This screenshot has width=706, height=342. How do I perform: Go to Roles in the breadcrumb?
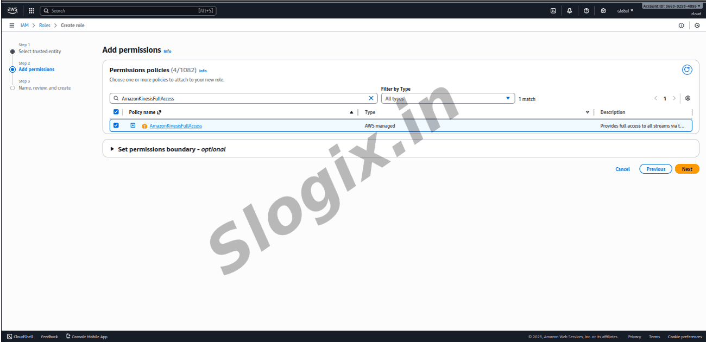45,26
